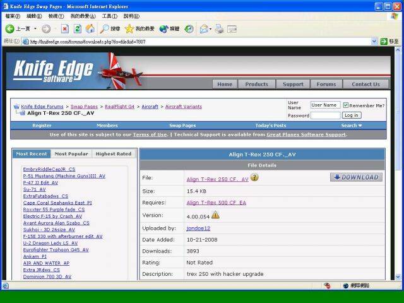This screenshot has height=303, width=404.
Task: Click the Media globe toolbar icon
Action: point(169,29)
